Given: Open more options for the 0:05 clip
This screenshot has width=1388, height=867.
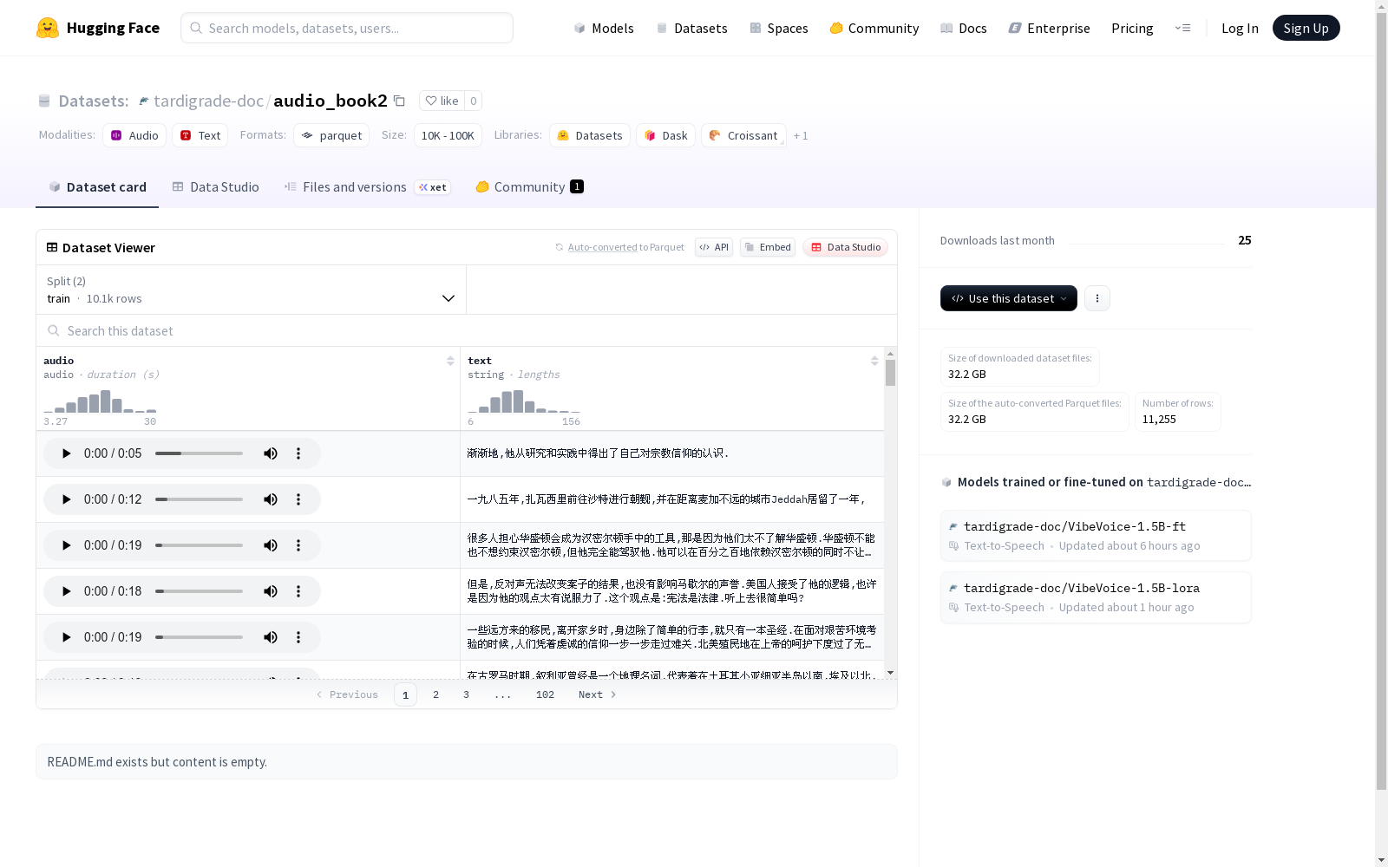Looking at the screenshot, I should [298, 453].
